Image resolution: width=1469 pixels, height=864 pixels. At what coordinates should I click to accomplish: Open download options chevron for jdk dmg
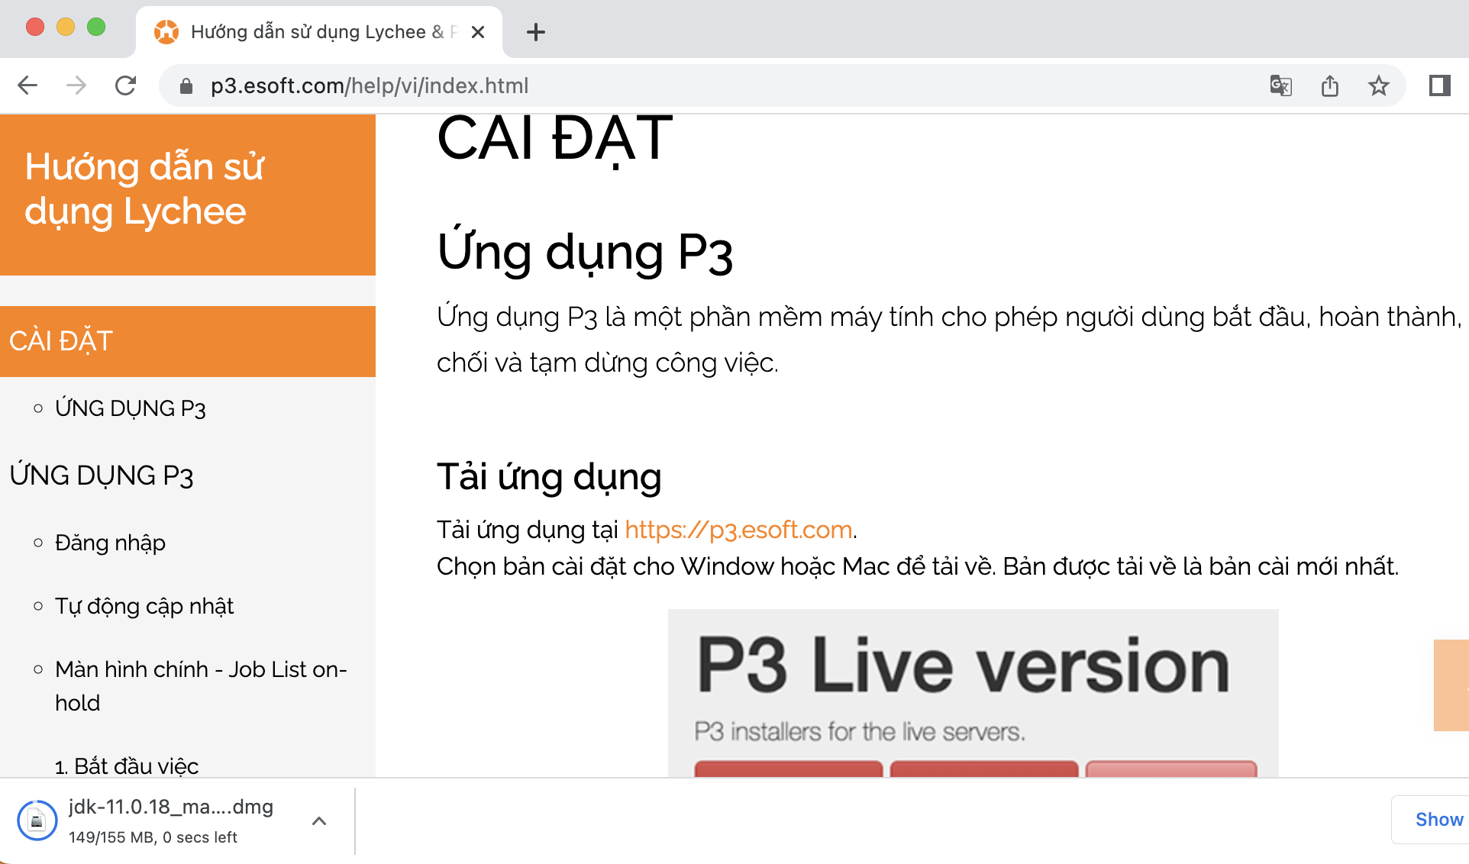click(x=319, y=821)
